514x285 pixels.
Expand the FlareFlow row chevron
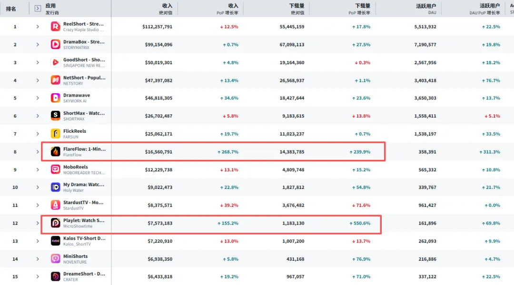(38, 152)
